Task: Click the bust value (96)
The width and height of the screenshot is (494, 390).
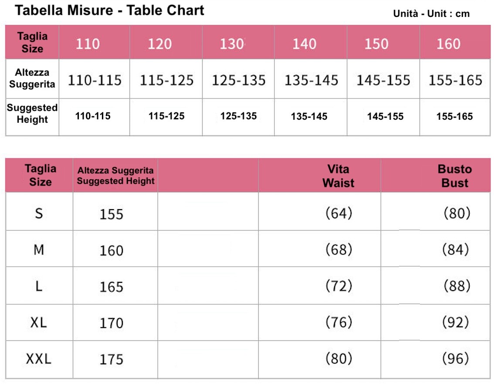Action: pos(456,359)
